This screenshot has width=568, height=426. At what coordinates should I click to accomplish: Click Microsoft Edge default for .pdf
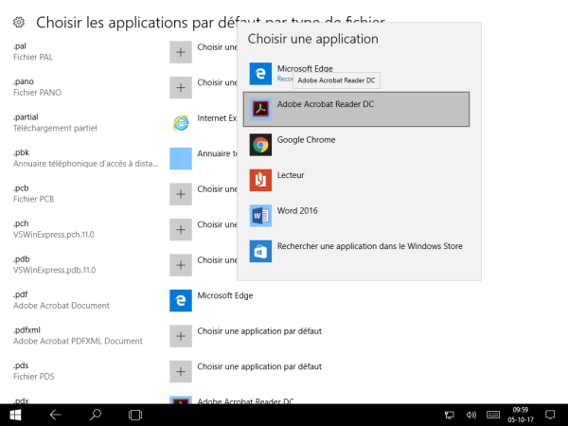point(225,295)
